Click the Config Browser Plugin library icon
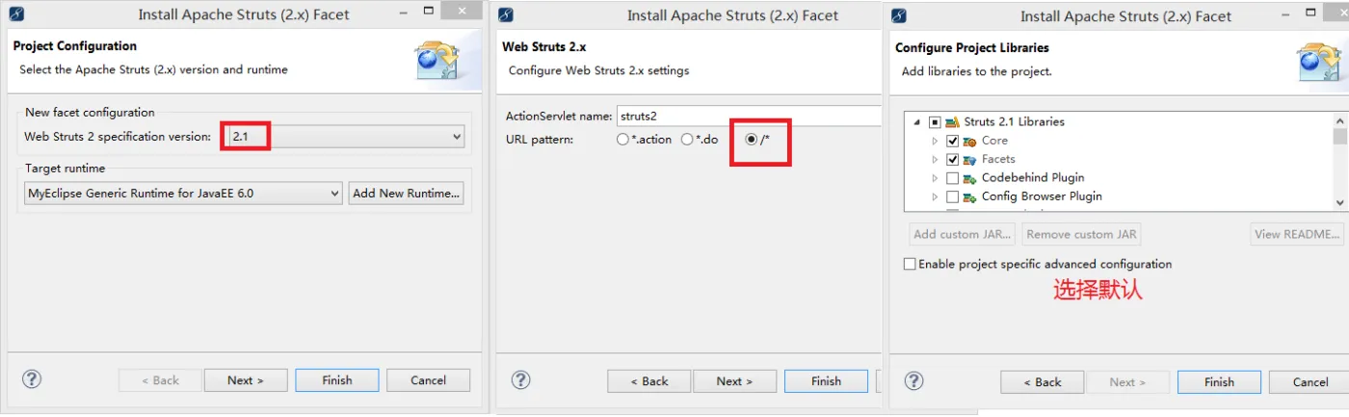The height and width of the screenshot is (417, 1349). click(x=969, y=196)
